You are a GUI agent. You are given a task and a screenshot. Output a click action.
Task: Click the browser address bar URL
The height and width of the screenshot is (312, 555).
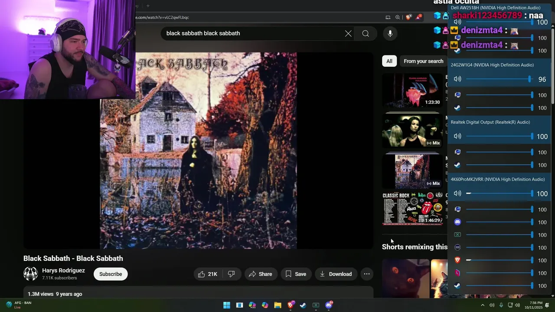coord(163,17)
